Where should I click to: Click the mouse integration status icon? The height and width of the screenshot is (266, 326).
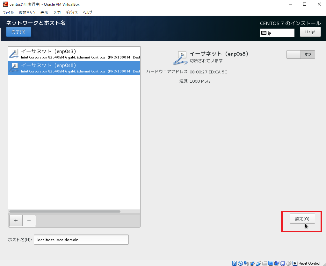289,263
